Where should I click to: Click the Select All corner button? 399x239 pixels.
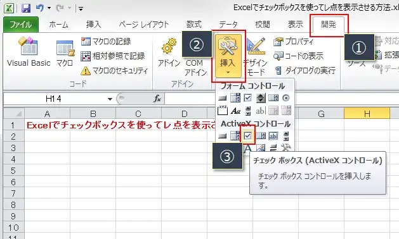[14, 113]
